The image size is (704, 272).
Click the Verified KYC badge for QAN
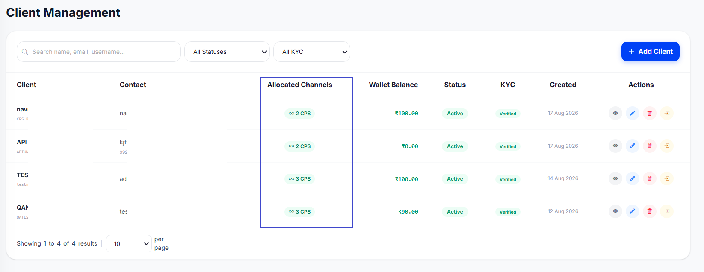(508, 212)
